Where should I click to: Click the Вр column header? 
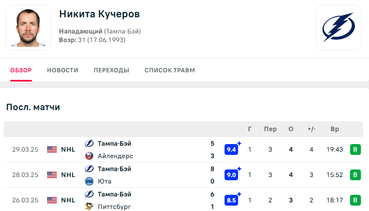click(334, 129)
